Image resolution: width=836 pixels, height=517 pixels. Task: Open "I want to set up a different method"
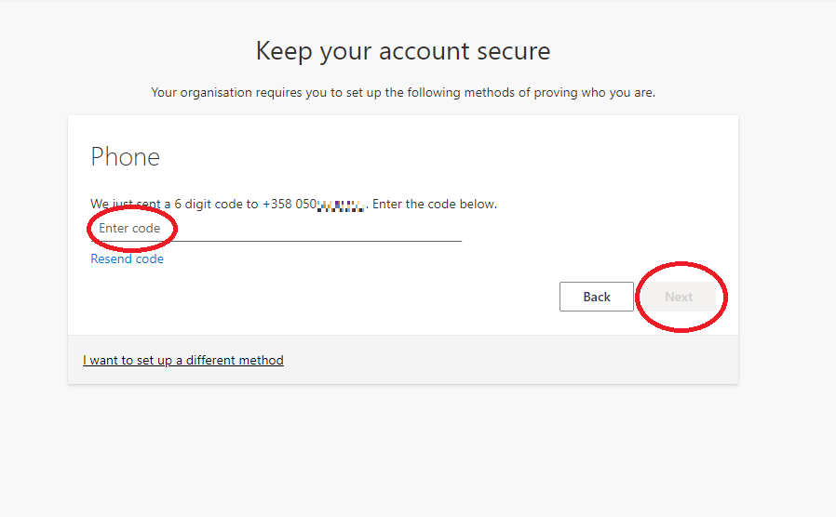(183, 360)
